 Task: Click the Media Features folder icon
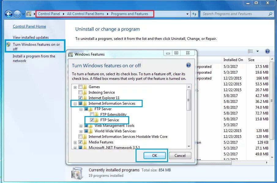pyautogui.click(x=85, y=142)
